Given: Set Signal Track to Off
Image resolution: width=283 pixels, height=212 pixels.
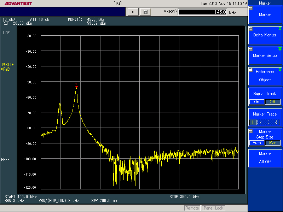Looking at the screenshot, I should [272, 102].
